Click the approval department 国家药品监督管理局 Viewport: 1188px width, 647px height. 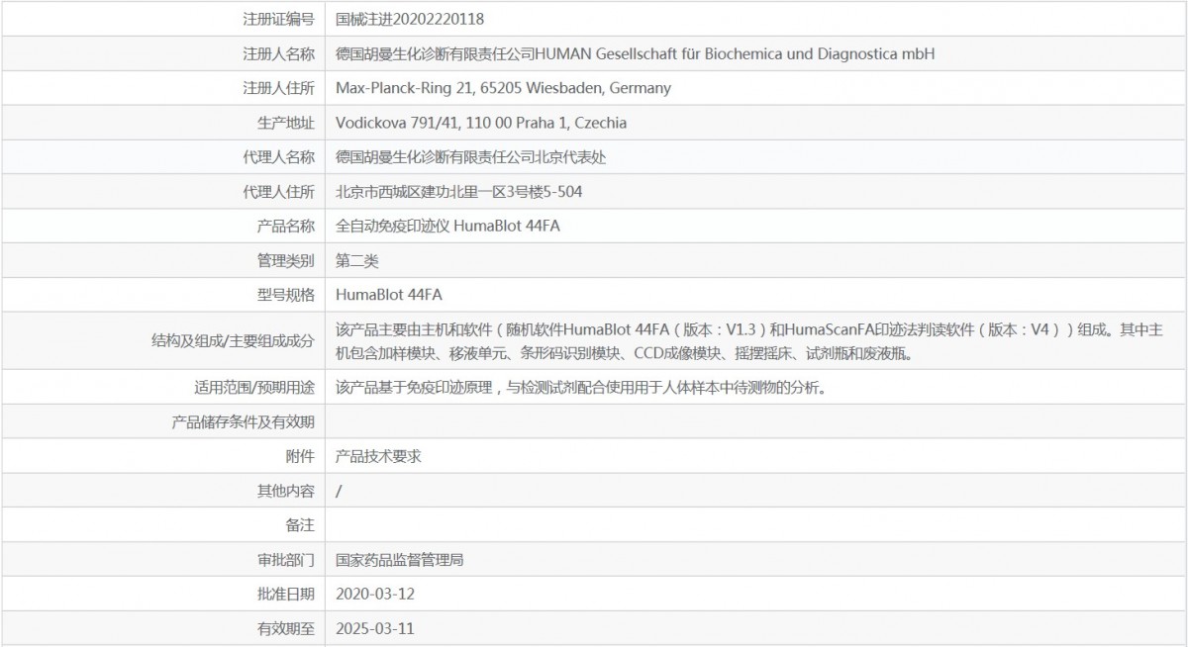click(x=400, y=560)
